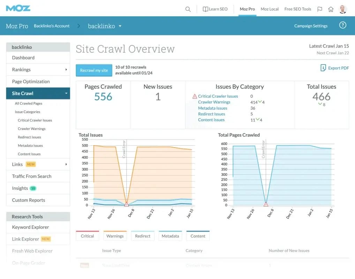Viewport: 355px width, 279px height.
Task: Expand the Rankings sidebar submenu
Action: tap(66, 70)
